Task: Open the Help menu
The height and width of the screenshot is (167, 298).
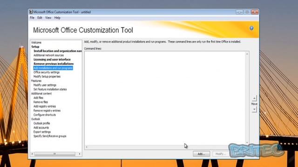Action: (x=57, y=18)
